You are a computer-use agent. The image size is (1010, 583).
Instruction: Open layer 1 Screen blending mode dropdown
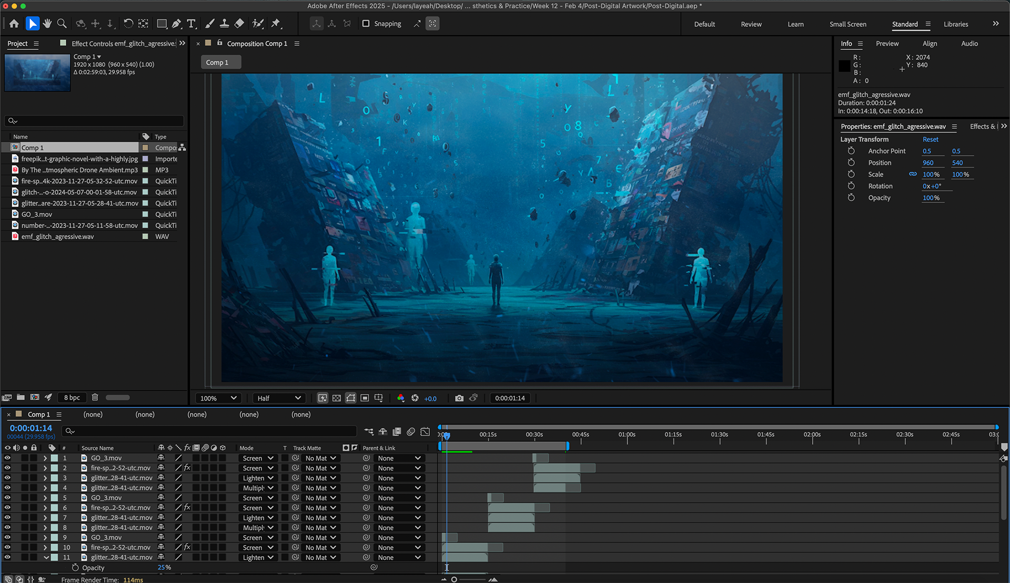pyautogui.click(x=258, y=458)
